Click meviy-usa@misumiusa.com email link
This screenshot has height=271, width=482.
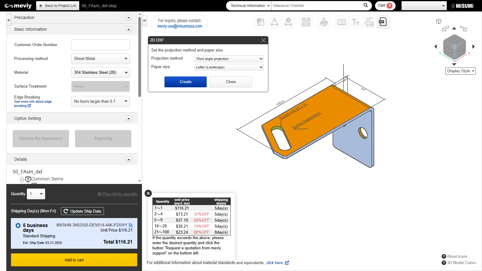point(180,26)
